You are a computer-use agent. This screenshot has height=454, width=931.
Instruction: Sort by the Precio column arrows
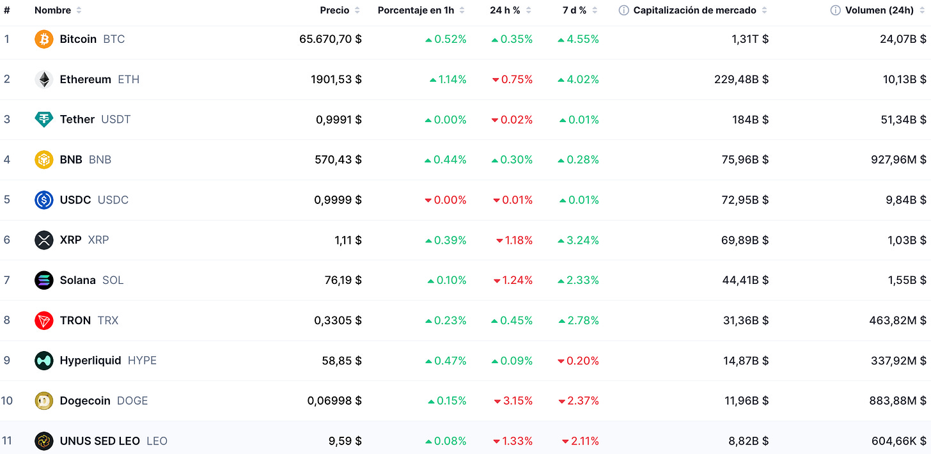[357, 10]
